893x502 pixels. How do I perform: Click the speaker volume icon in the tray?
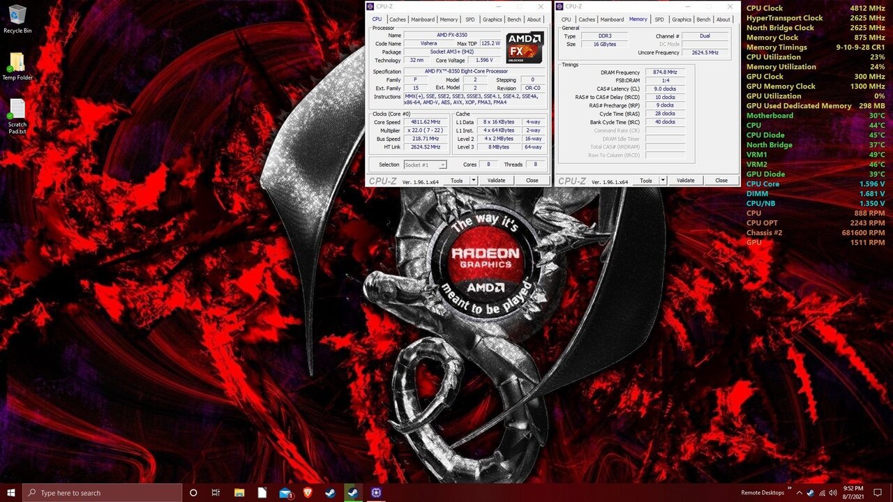tap(832, 493)
